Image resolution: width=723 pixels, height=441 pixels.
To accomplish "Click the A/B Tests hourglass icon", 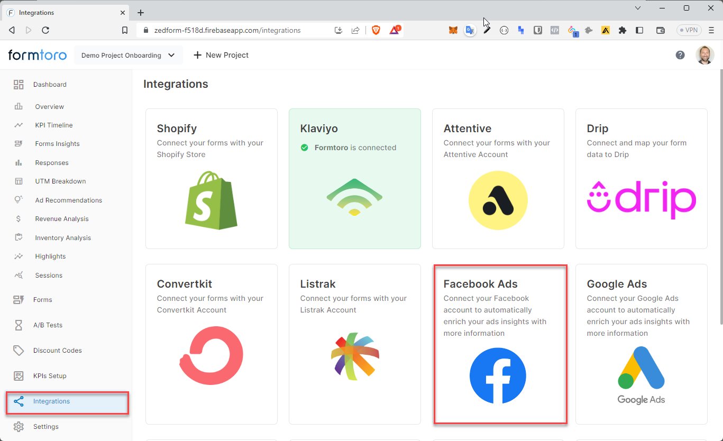I will tap(19, 325).
